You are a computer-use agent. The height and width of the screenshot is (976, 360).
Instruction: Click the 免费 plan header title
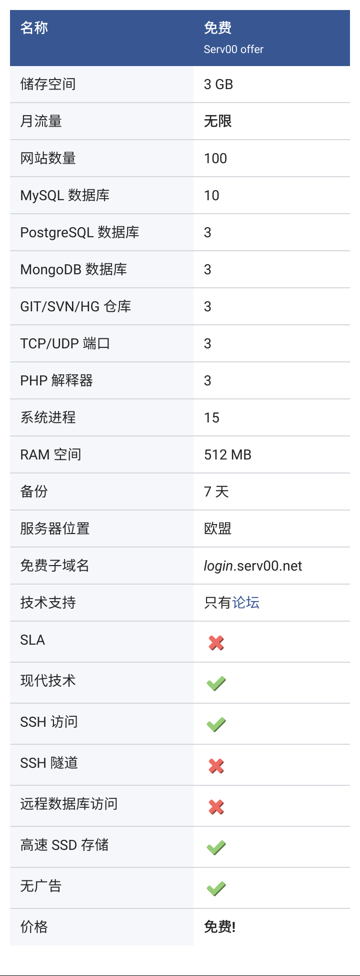pyautogui.click(x=217, y=28)
